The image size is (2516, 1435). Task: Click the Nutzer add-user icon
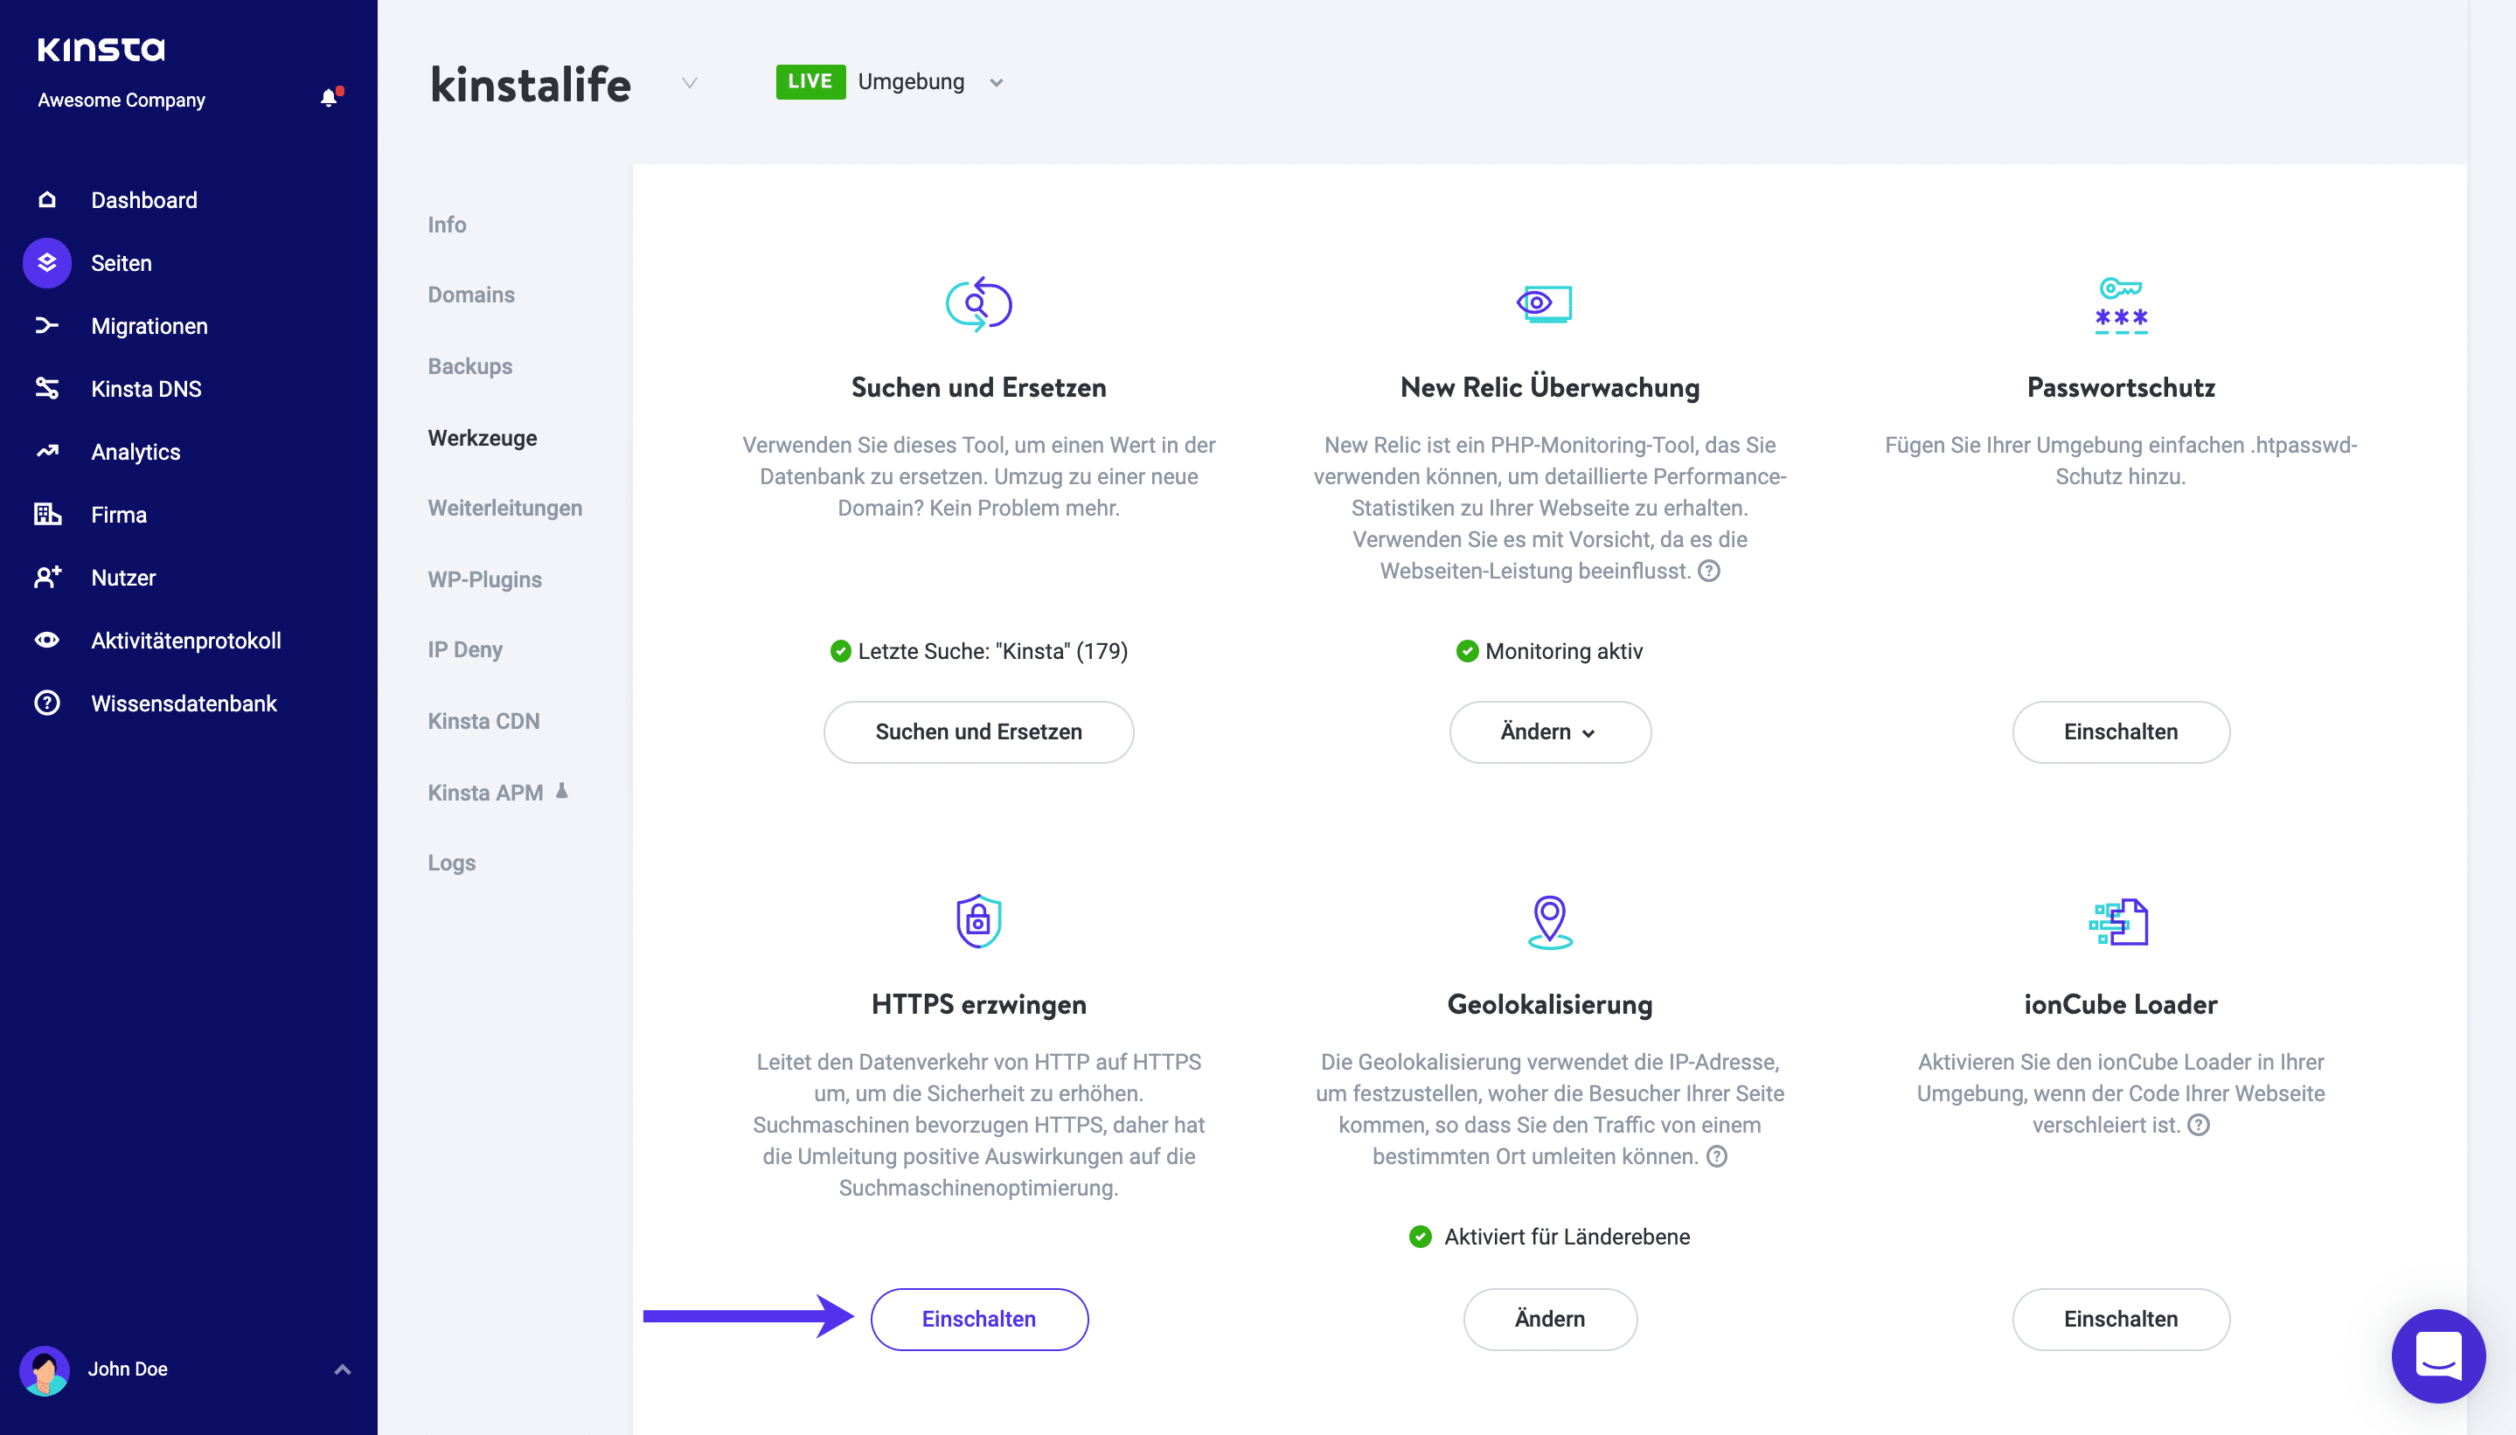point(46,578)
